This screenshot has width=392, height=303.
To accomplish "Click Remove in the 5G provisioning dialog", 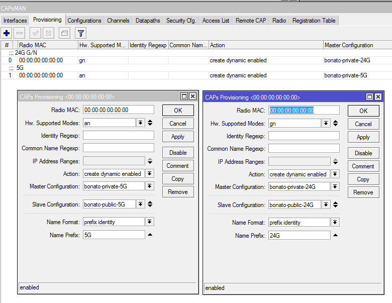I will point(178,192).
